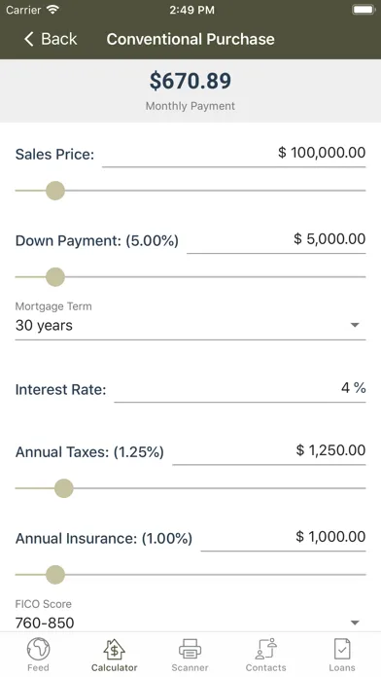The width and height of the screenshot is (381, 677).
Task: Open the Feed globe icon
Action: (39, 649)
